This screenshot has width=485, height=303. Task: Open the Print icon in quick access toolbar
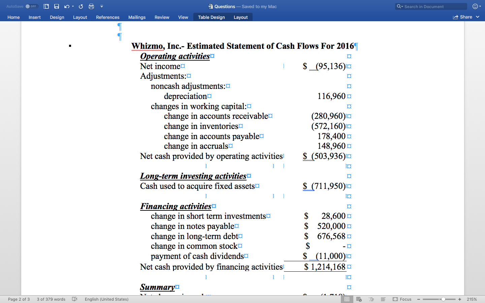[91, 6]
